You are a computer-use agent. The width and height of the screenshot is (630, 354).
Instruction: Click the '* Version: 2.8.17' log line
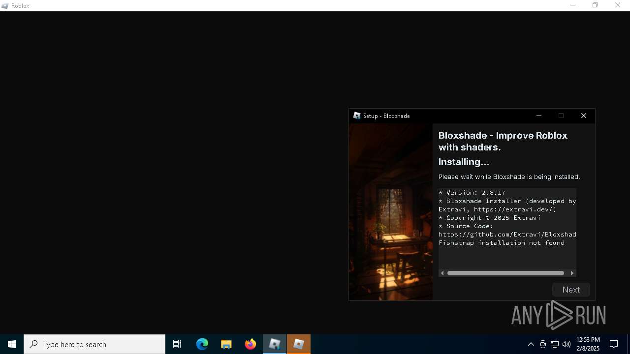[472, 193]
